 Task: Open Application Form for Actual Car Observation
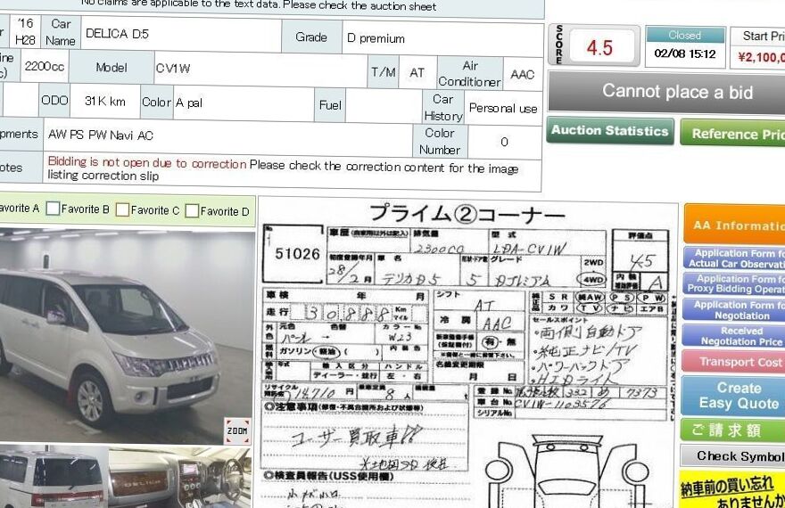pyautogui.click(x=734, y=258)
